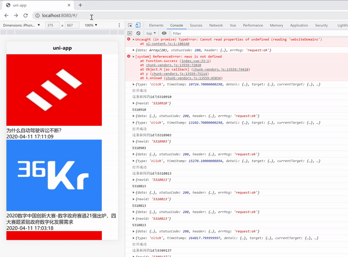Open the 100% zoom dropdown
Screen dimensions: 348x257
point(91,25)
